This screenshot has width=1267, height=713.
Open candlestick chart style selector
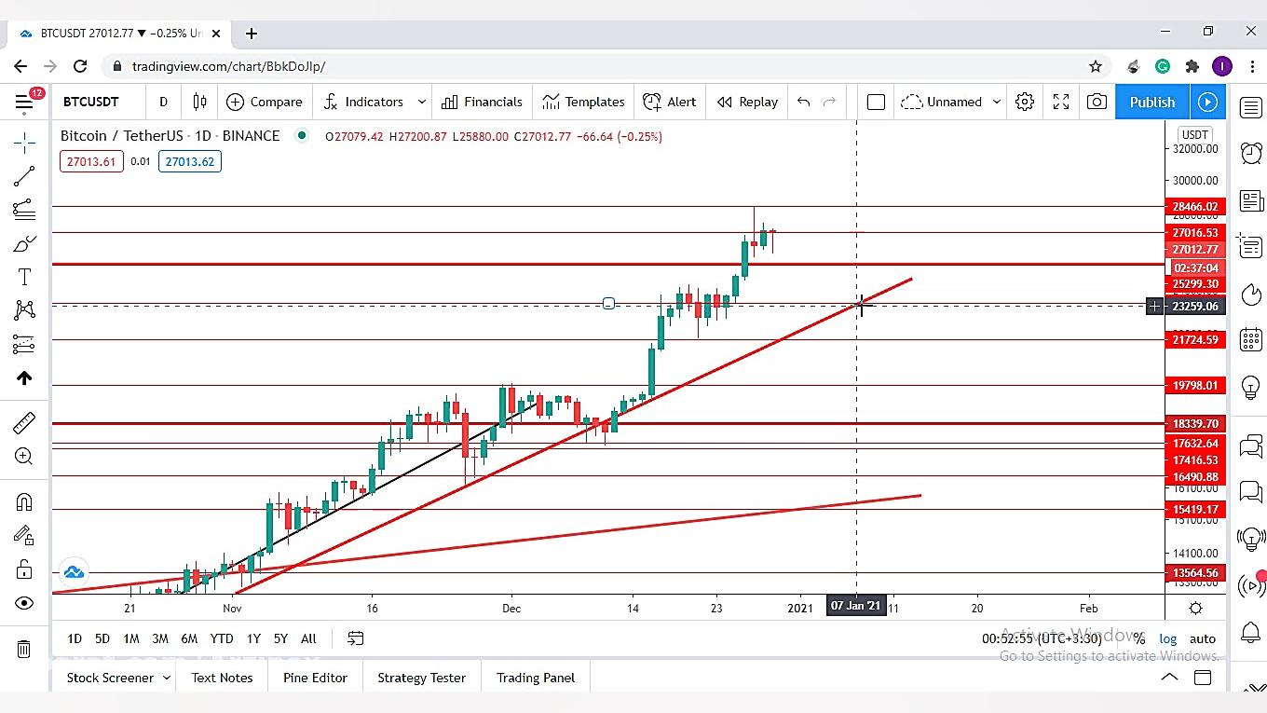(x=199, y=102)
